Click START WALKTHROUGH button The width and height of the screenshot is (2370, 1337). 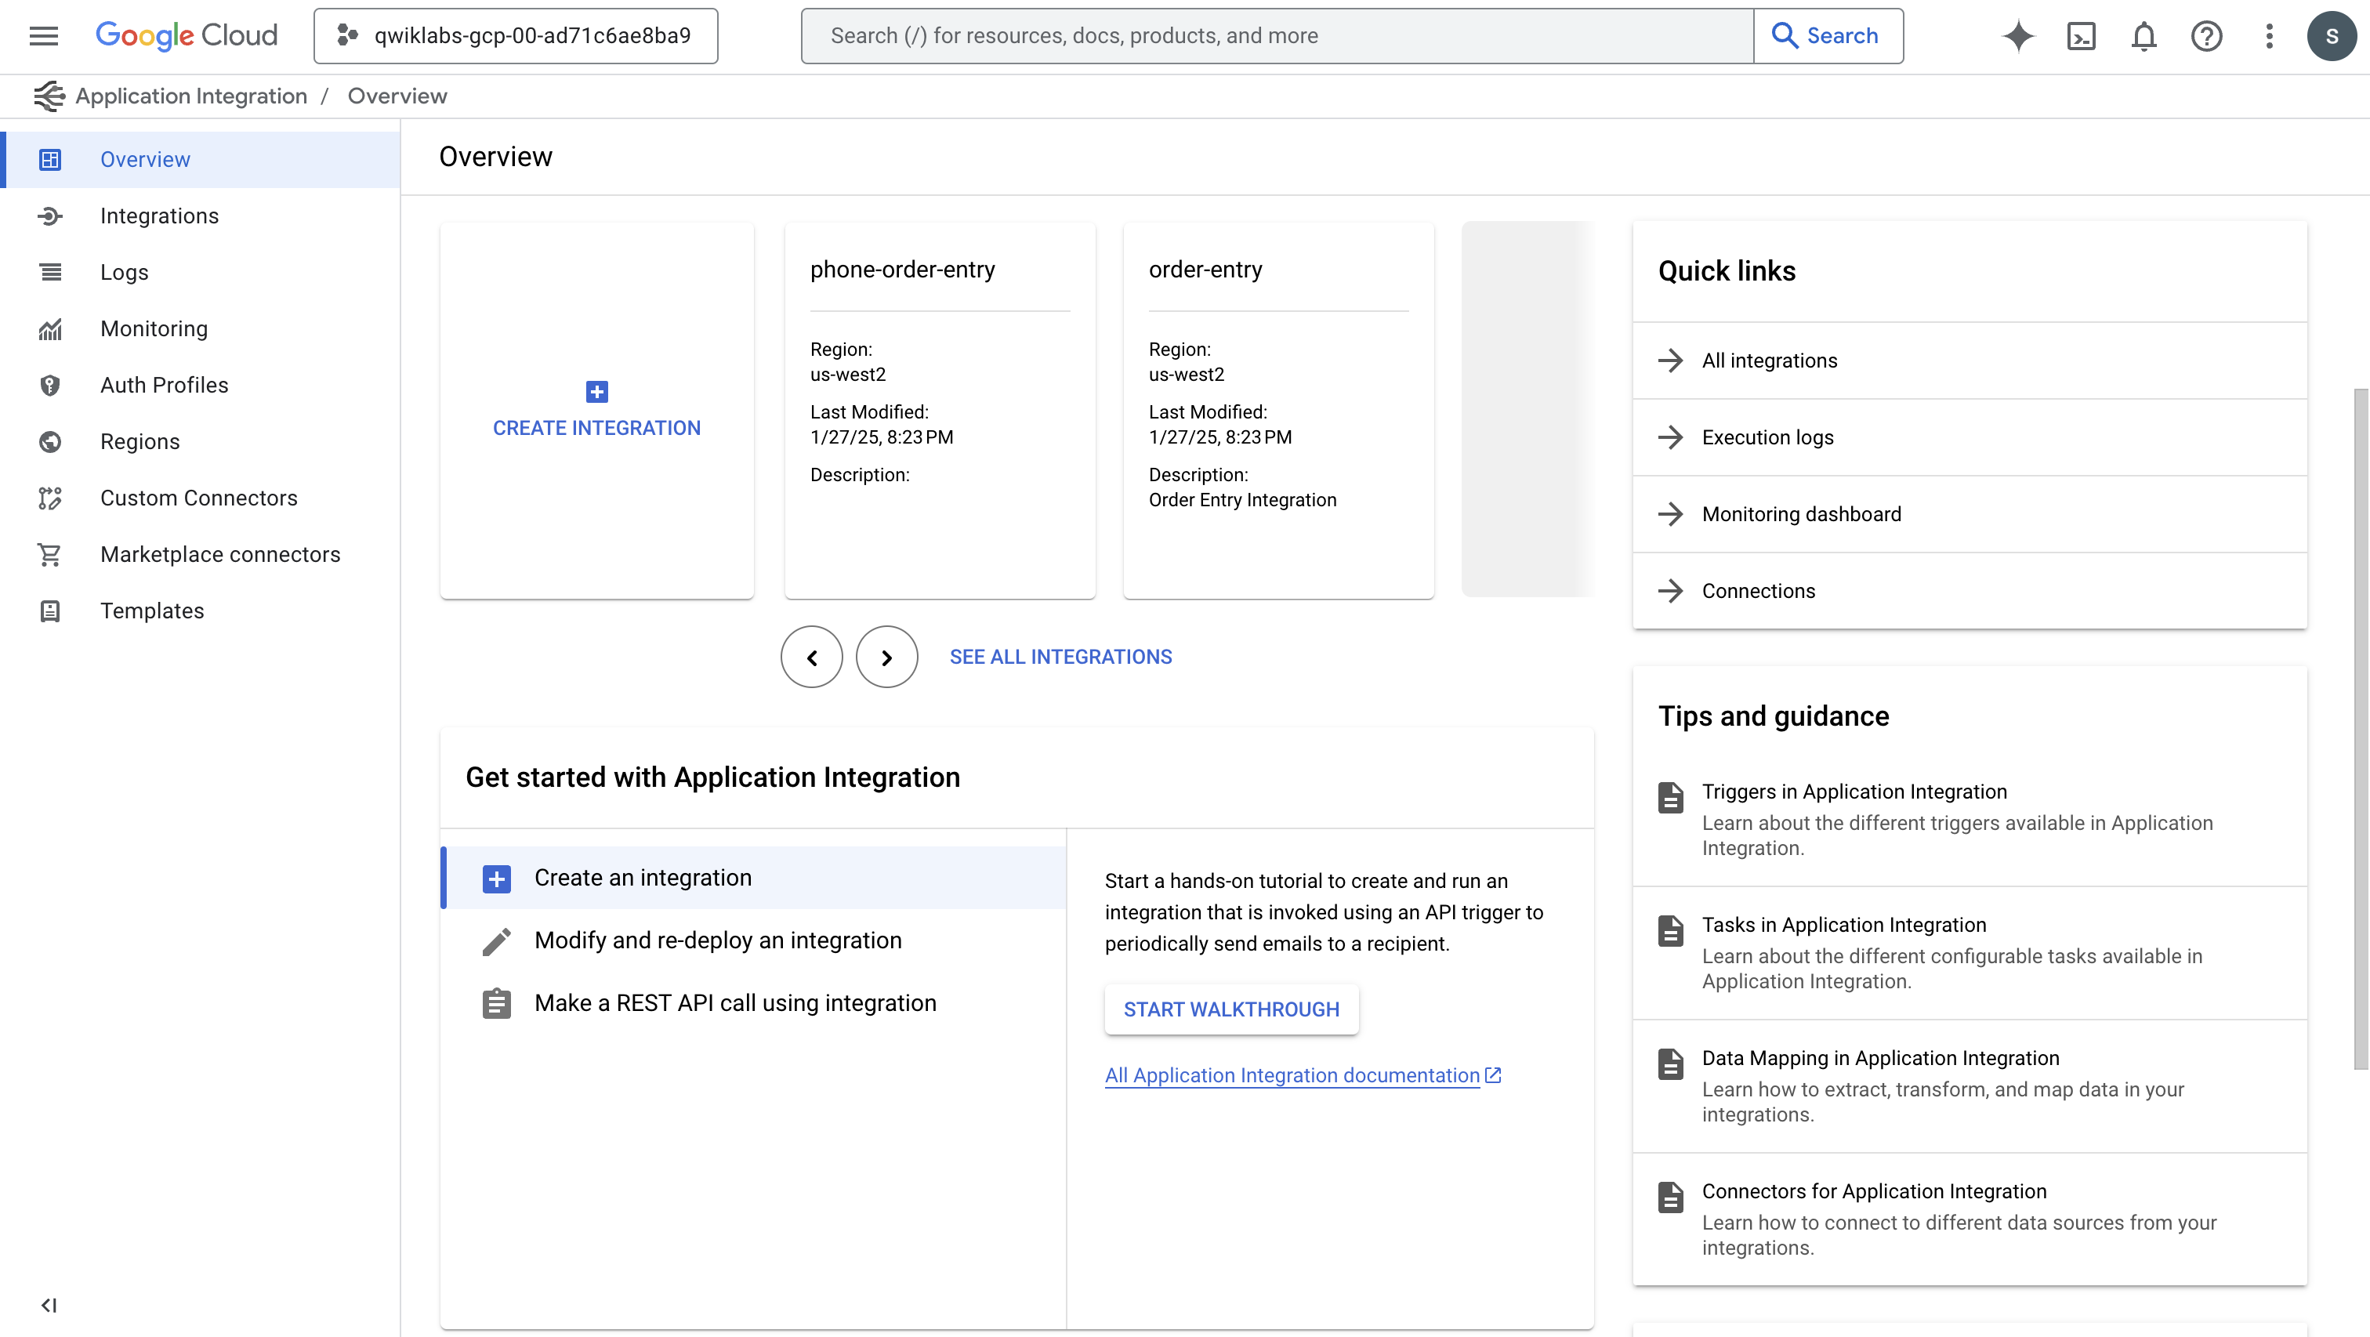click(x=1231, y=1009)
